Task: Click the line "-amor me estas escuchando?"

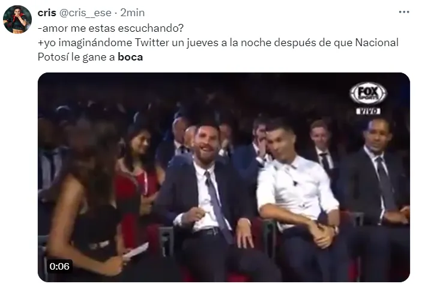Action: pyautogui.click(x=110, y=28)
